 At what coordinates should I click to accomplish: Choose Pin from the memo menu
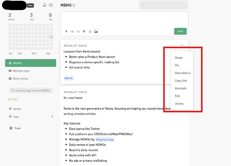[x=177, y=65]
